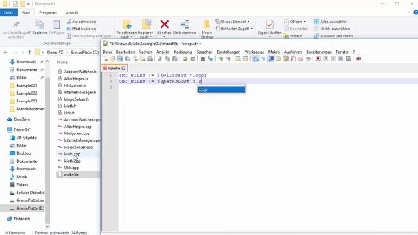
Task: Open the Kodierung menu
Action: pos(183,52)
